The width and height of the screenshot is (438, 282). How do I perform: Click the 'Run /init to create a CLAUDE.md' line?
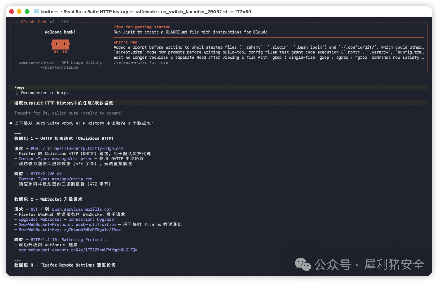[x=191, y=32]
